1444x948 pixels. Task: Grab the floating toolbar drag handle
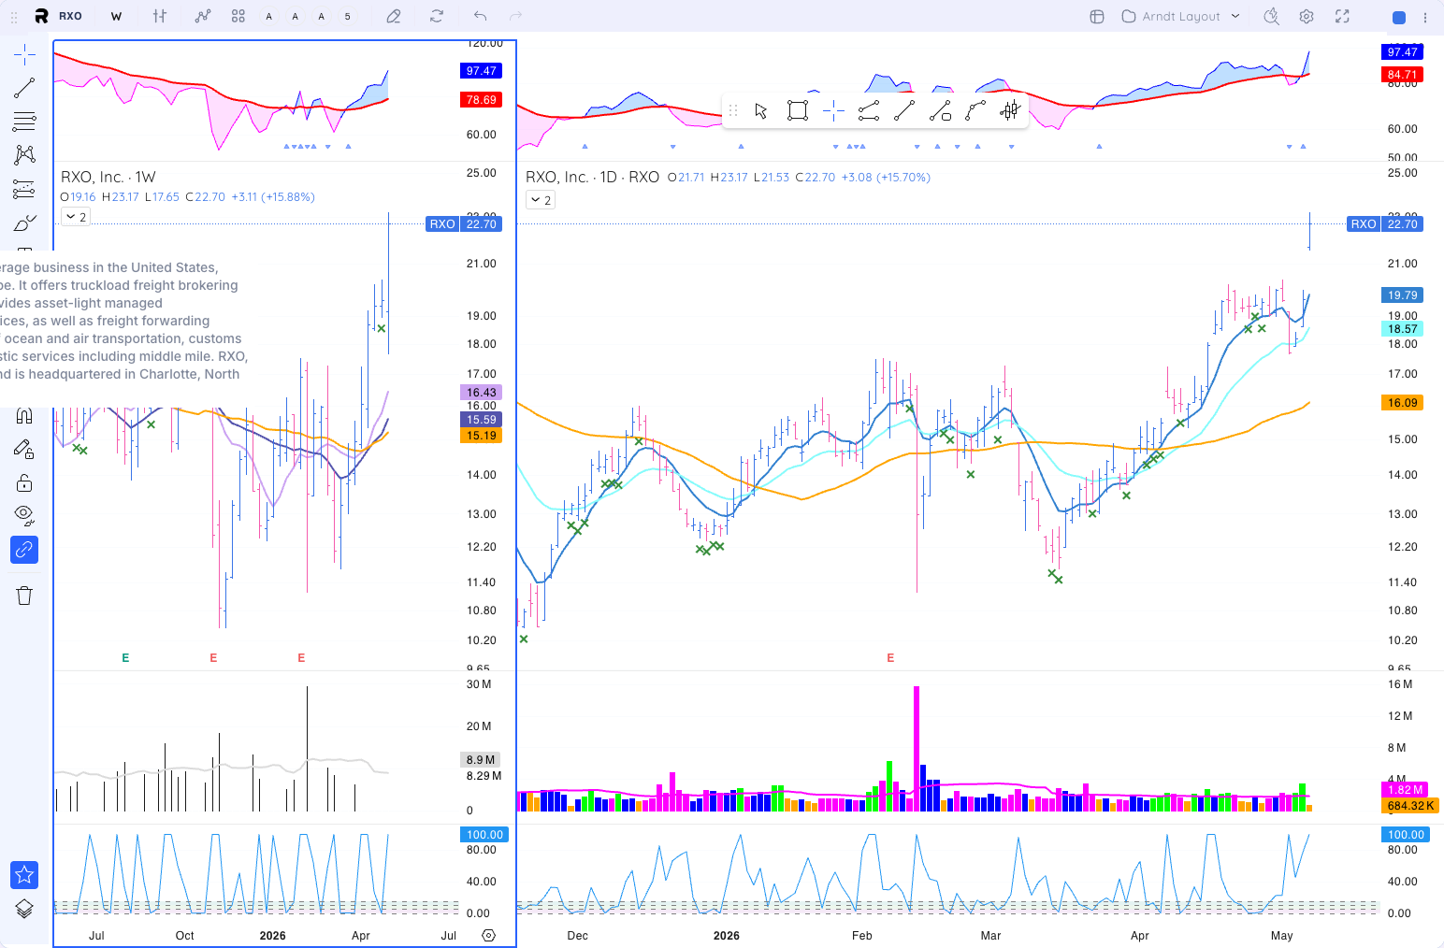[733, 111]
